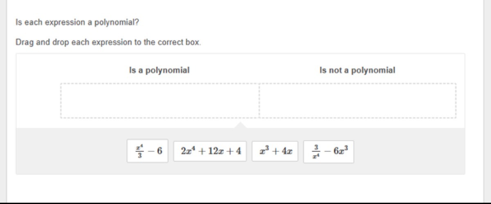Click the 2x⁴ + 12x + 4 tile
The height and width of the screenshot is (204, 491).
(210, 151)
